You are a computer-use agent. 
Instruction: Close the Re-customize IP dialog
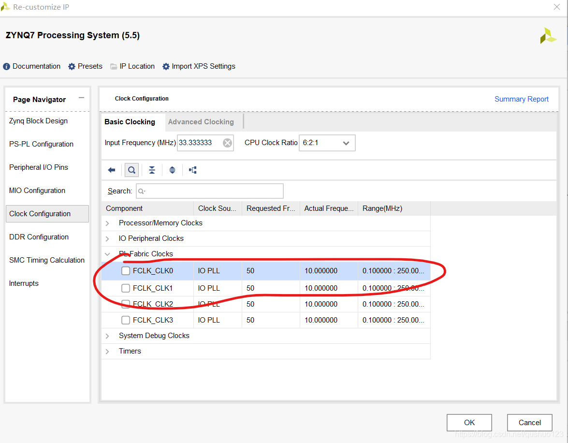point(557,6)
